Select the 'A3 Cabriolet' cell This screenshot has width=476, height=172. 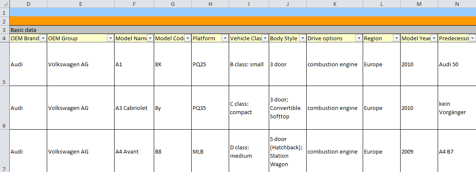pyautogui.click(x=134, y=108)
